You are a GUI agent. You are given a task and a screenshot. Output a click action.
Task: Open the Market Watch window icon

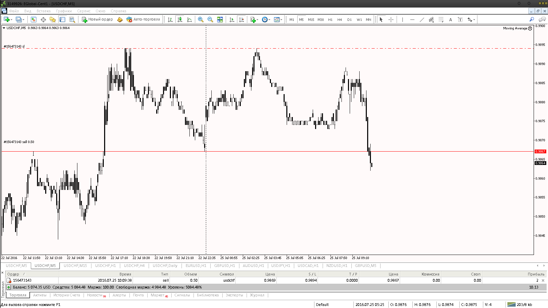click(x=34, y=20)
